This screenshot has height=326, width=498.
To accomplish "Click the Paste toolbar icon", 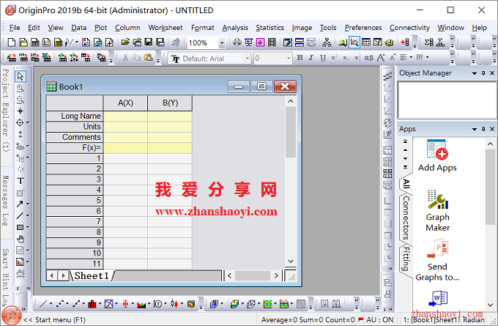I will coord(149,58).
